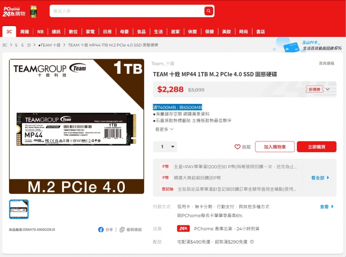The height and width of the screenshot is (257, 346).
Task: Click the red search magnifier button
Action: coord(209,11)
